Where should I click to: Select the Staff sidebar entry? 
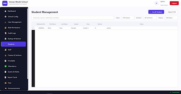[x=13, y=50]
